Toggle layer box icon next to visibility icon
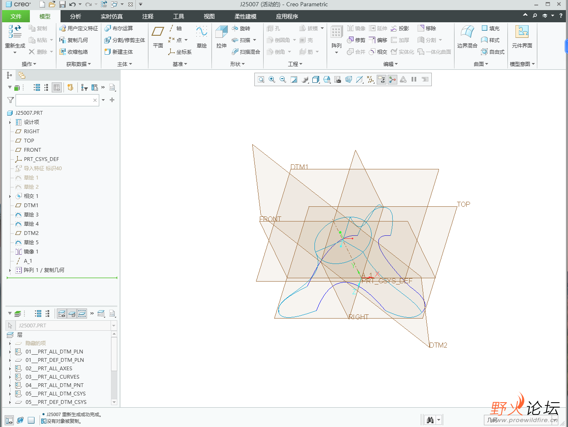 [x=72, y=314]
